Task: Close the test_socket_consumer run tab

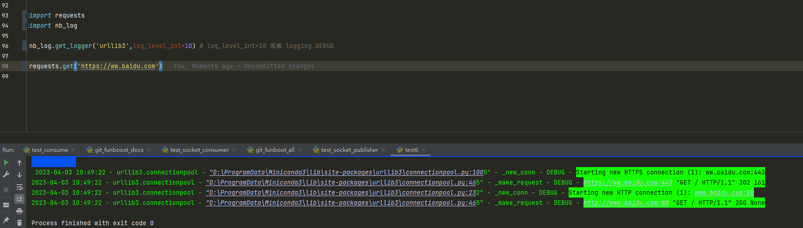Action: 234,150
